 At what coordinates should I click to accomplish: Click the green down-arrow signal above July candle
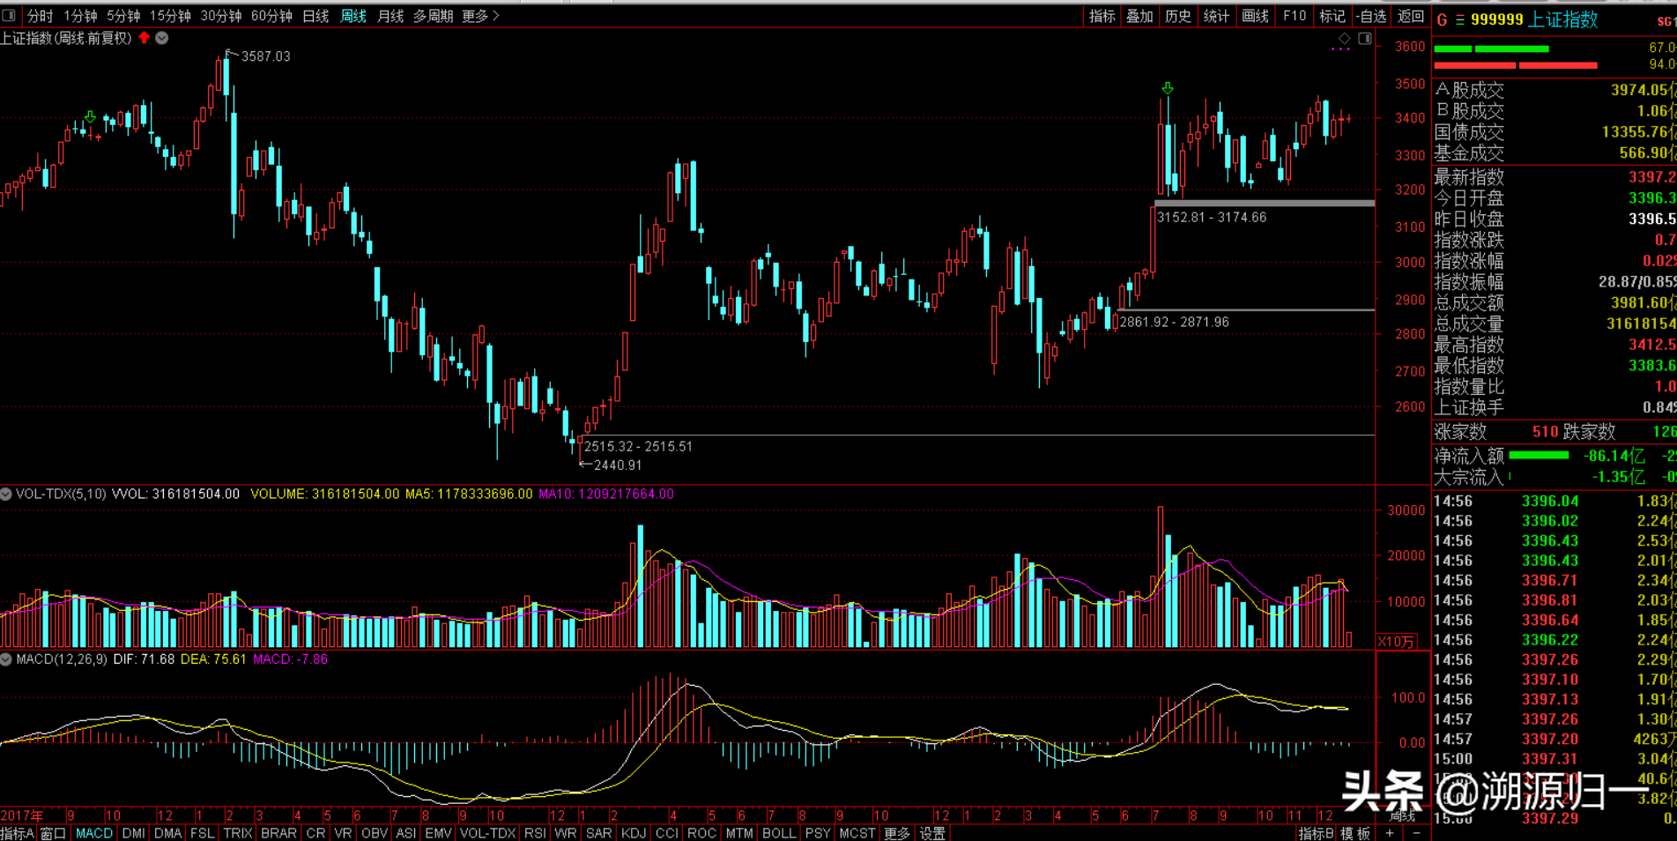click(1168, 88)
